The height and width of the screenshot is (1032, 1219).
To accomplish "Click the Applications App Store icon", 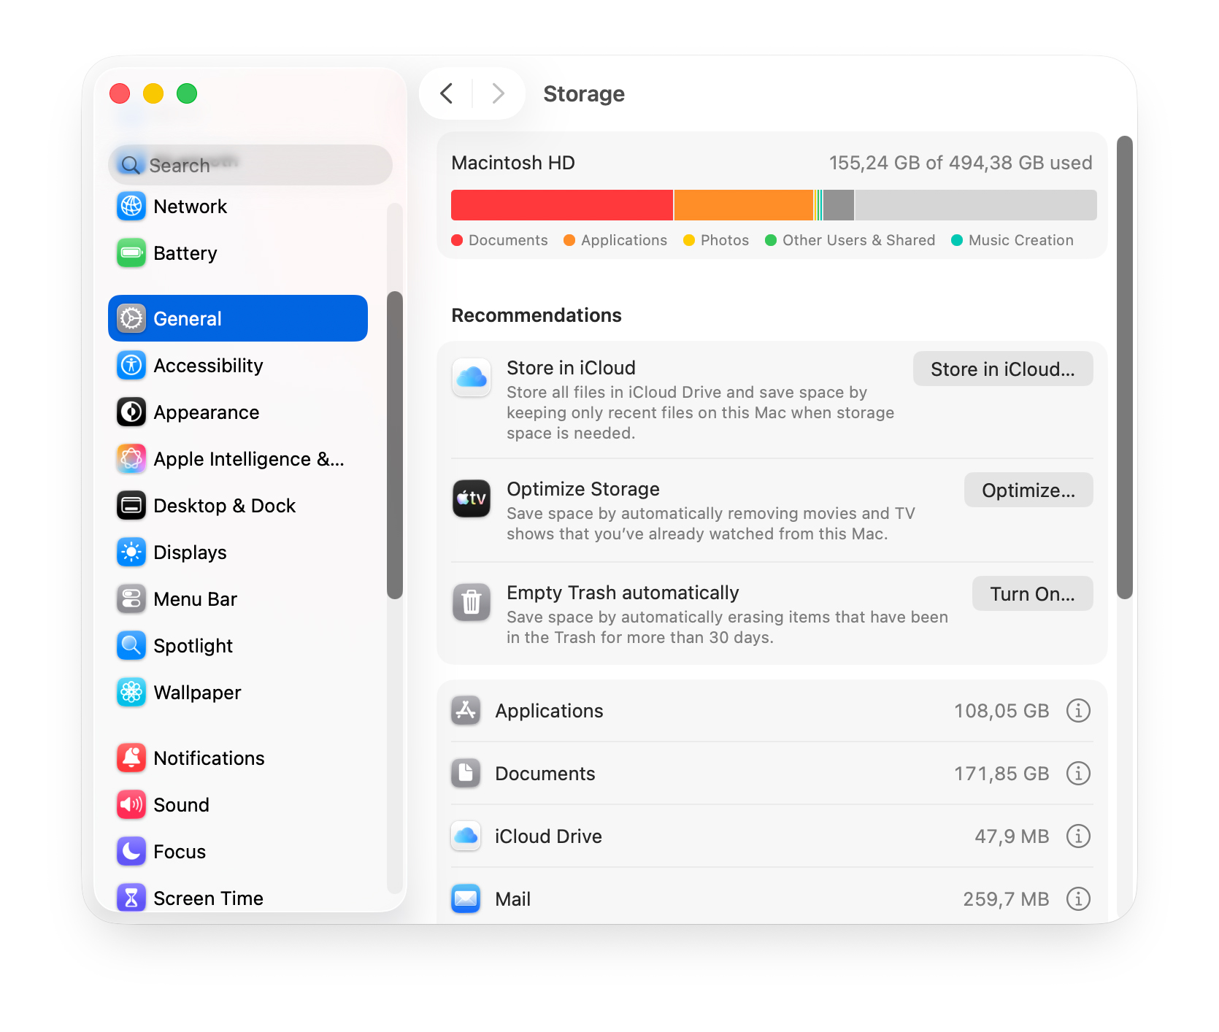I will 466,711.
